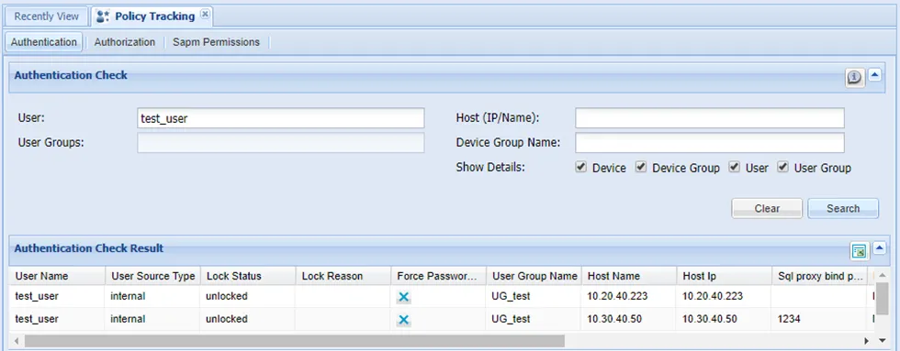Sort by User Name column header
The height and width of the screenshot is (351, 900).
tap(57, 276)
